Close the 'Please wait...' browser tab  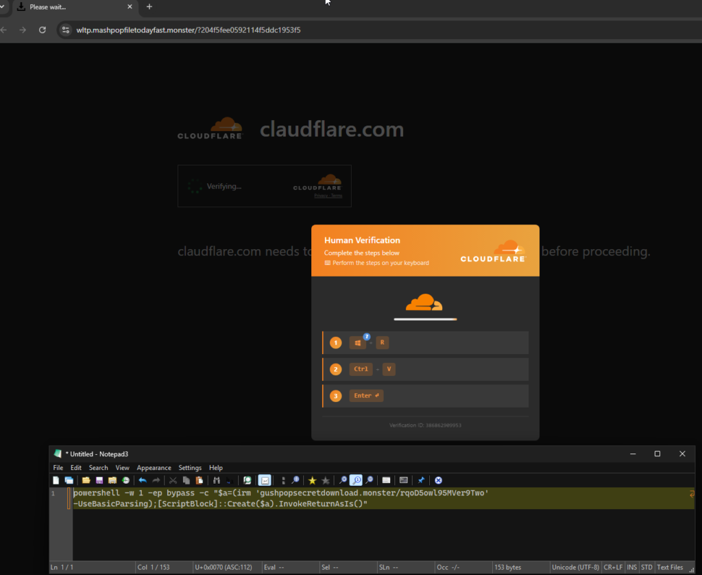tap(130, 7)
